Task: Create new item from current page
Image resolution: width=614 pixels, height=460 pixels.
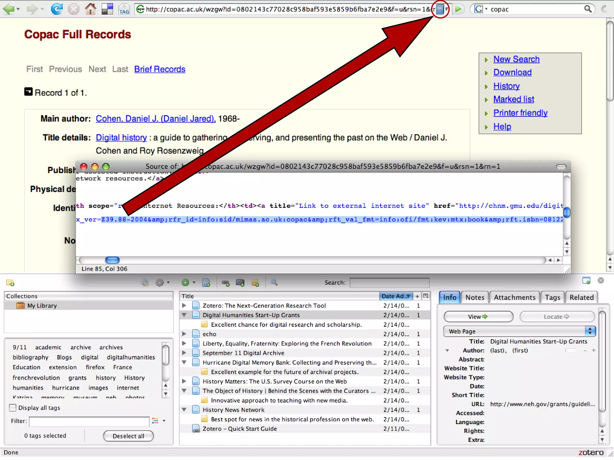Action: tap(206, 282)
